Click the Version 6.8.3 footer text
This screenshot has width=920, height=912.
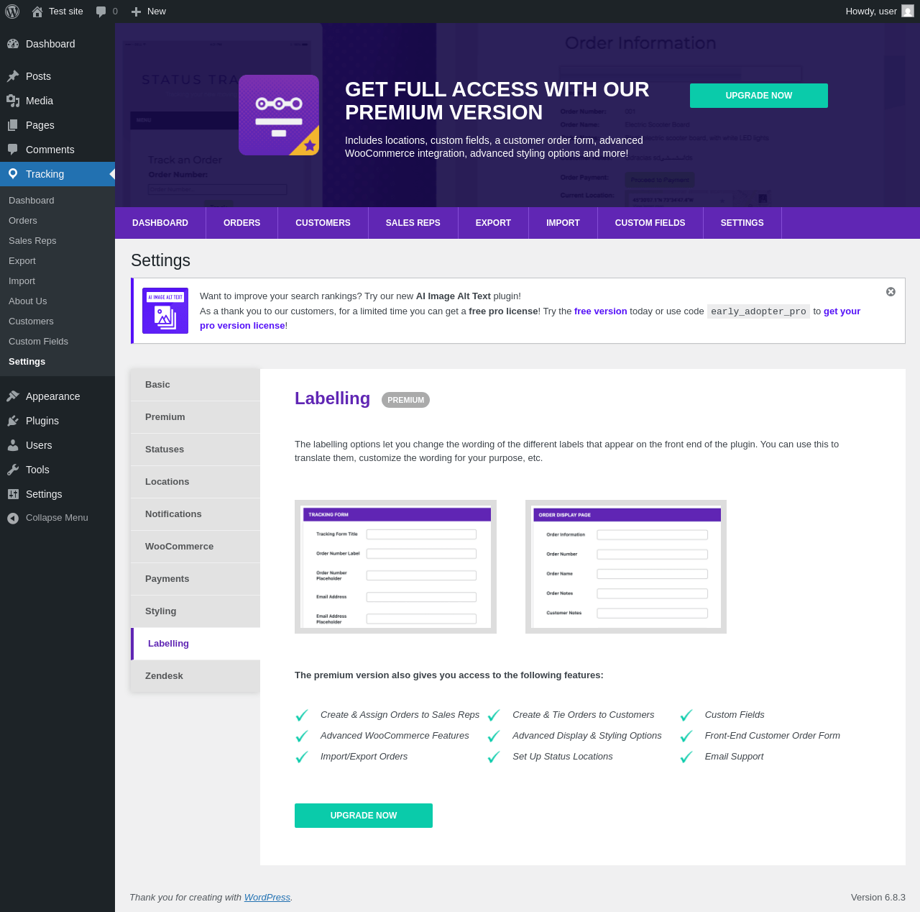[x=878, y=898]
